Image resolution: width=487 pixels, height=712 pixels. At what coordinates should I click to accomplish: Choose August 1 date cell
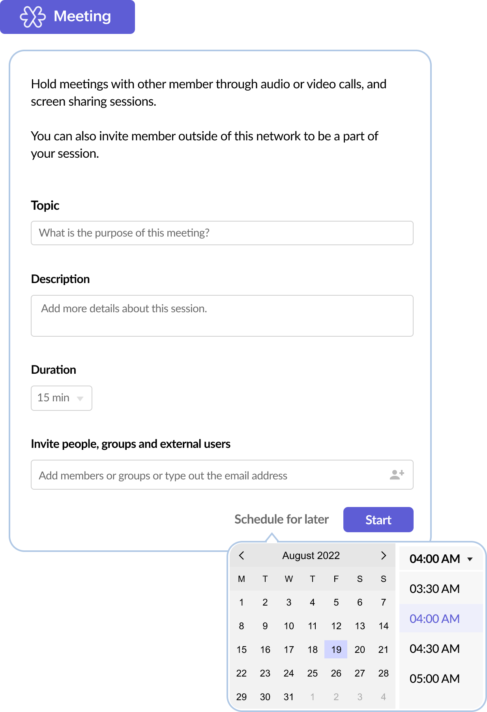[242, 602]
